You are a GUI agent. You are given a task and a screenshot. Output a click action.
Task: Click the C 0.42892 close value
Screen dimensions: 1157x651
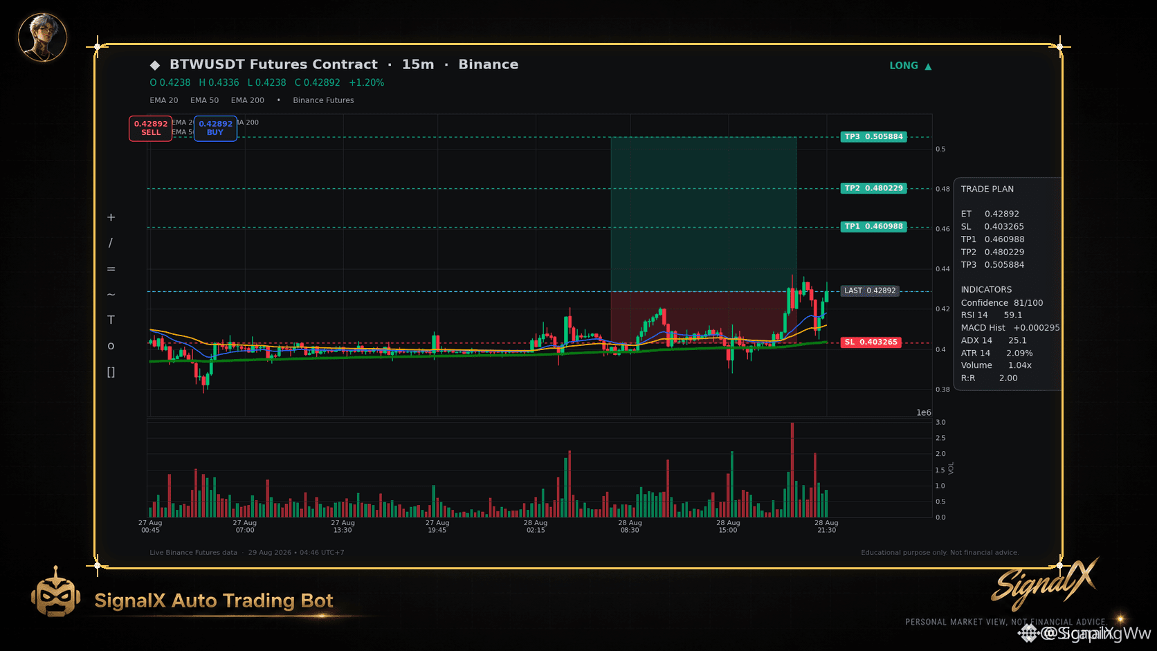318,82
